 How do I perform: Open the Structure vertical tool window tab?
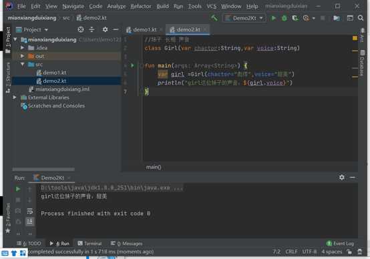pos(8,77)
